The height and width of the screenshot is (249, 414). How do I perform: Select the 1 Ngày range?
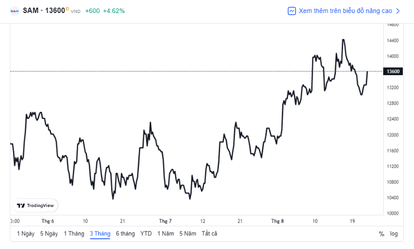click(x=25, y=234)
